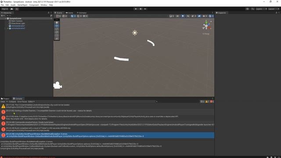Select the Rect tool
This screenshot has height=158, width=281.
click(x=57, y=36)
